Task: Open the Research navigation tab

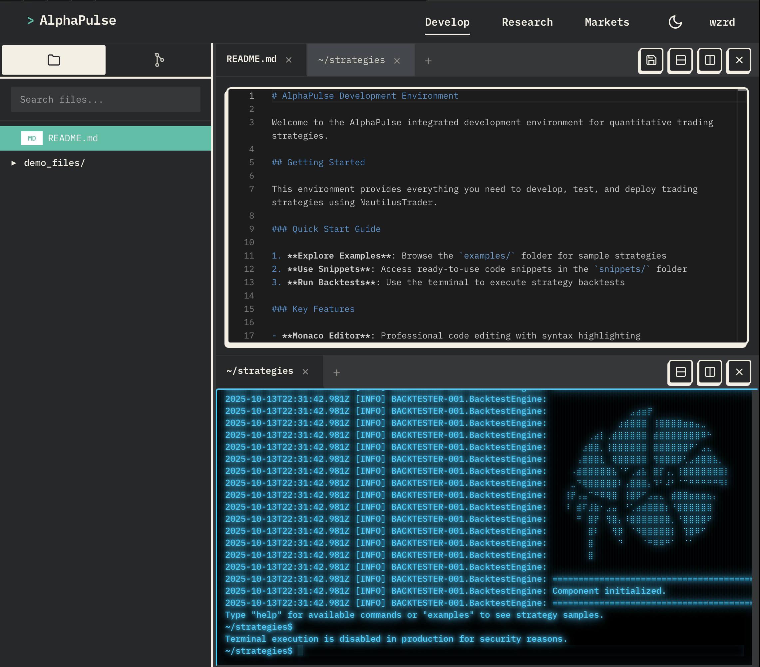Action: pyautogui.click(x=527, y=22)
